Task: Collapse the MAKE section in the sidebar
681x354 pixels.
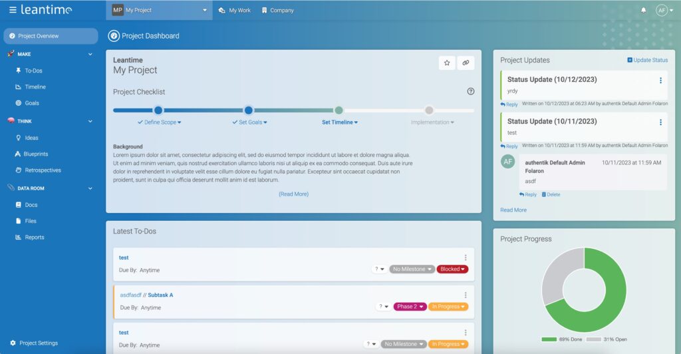Action: point(90,55)
